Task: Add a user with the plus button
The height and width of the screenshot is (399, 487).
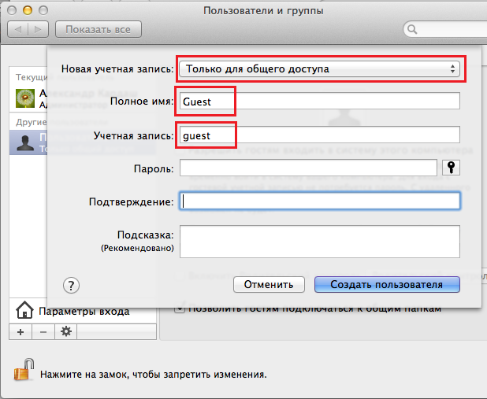Action: (20, 332)
